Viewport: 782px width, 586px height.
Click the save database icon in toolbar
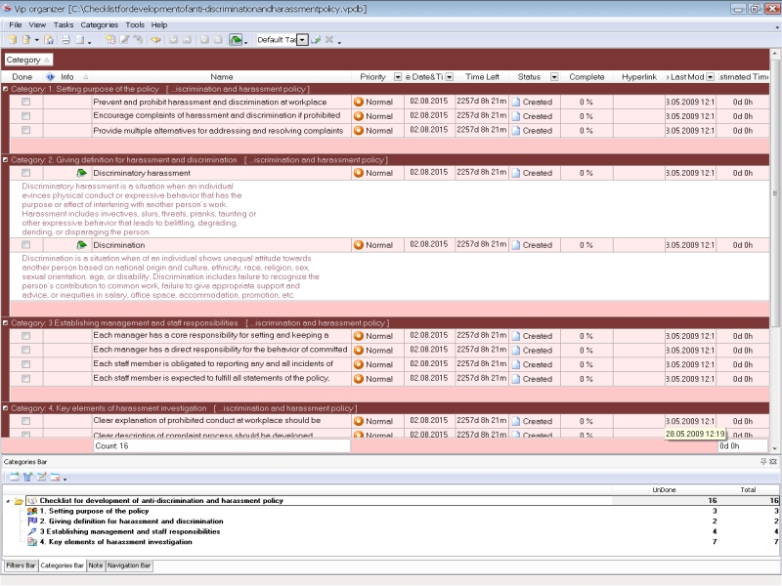point(49,40)
